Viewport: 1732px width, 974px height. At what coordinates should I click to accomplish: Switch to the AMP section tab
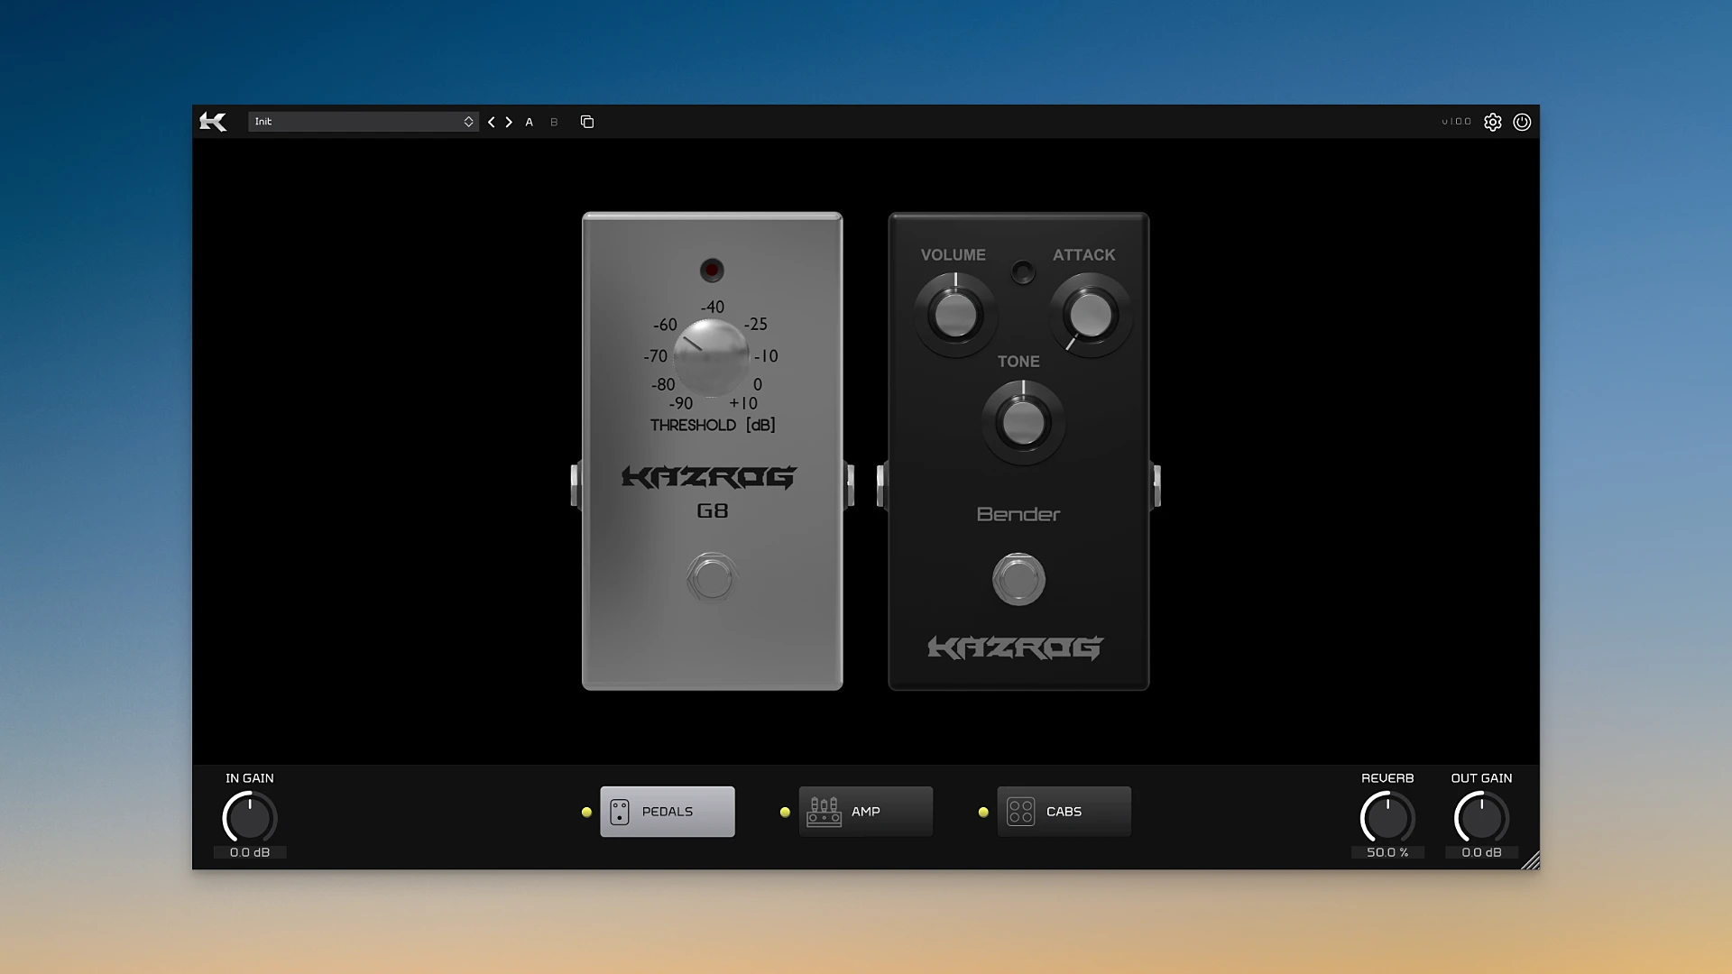point(865,812)
